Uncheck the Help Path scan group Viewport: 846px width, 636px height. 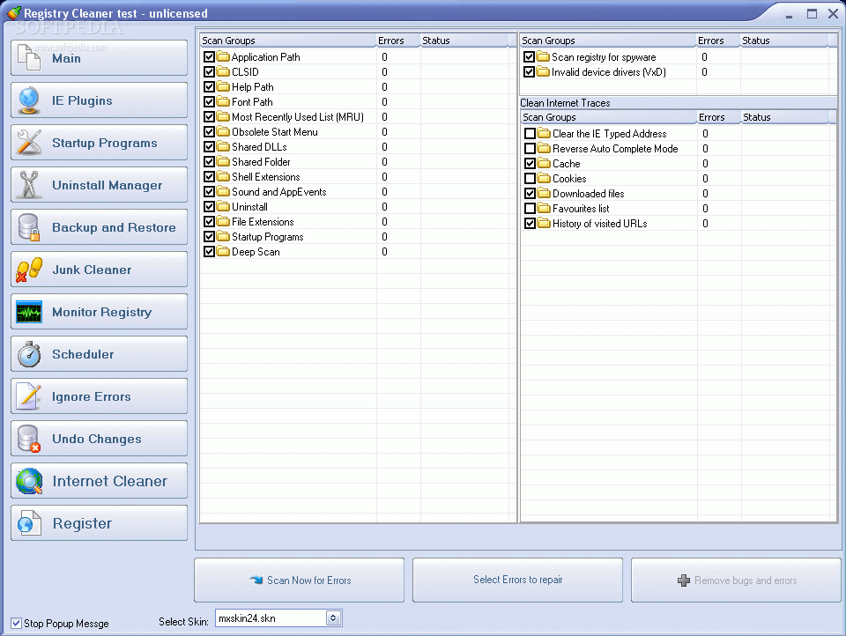210,86
